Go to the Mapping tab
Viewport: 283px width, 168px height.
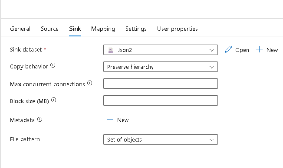[x=103, y=29]
